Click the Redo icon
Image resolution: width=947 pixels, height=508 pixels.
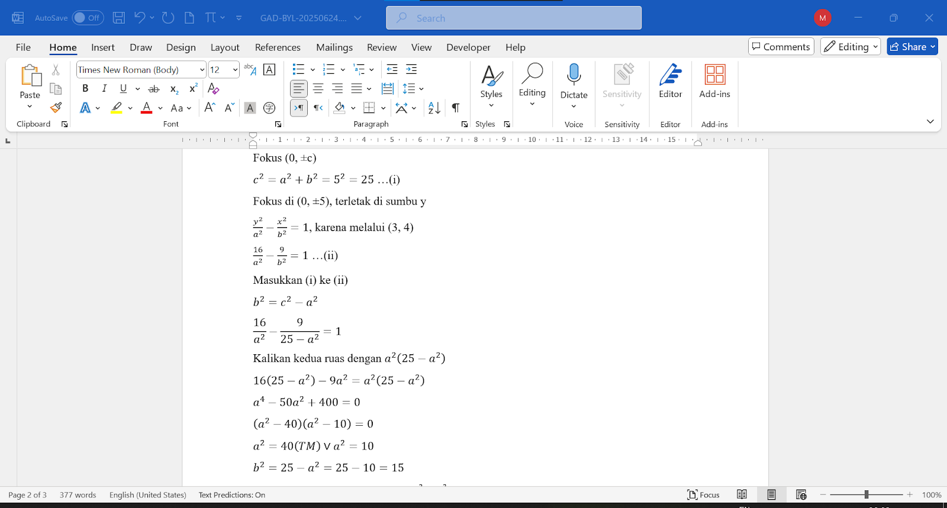click(168, 18)
